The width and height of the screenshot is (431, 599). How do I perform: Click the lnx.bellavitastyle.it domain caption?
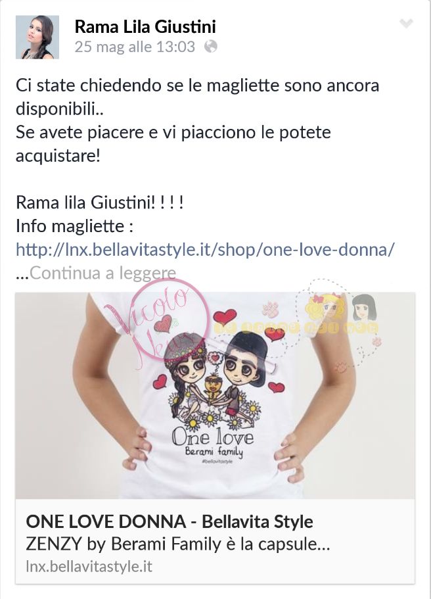pyautogui.click(x=89, y=566)
